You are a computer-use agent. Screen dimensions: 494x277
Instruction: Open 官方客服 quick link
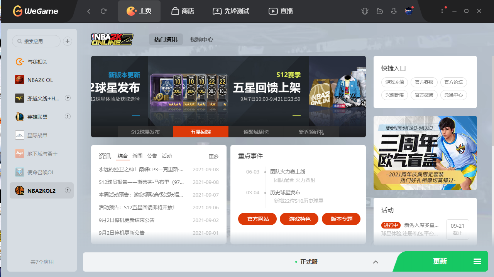click(x=424, y=82)
